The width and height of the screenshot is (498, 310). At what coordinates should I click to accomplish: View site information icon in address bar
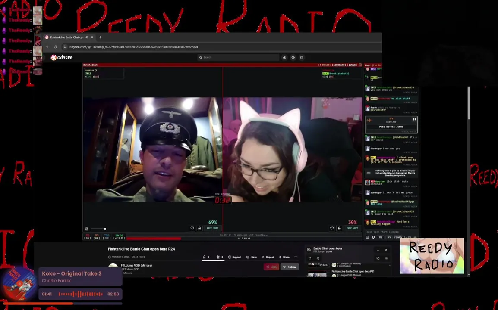pyautogui.click(x=65, y=47)
